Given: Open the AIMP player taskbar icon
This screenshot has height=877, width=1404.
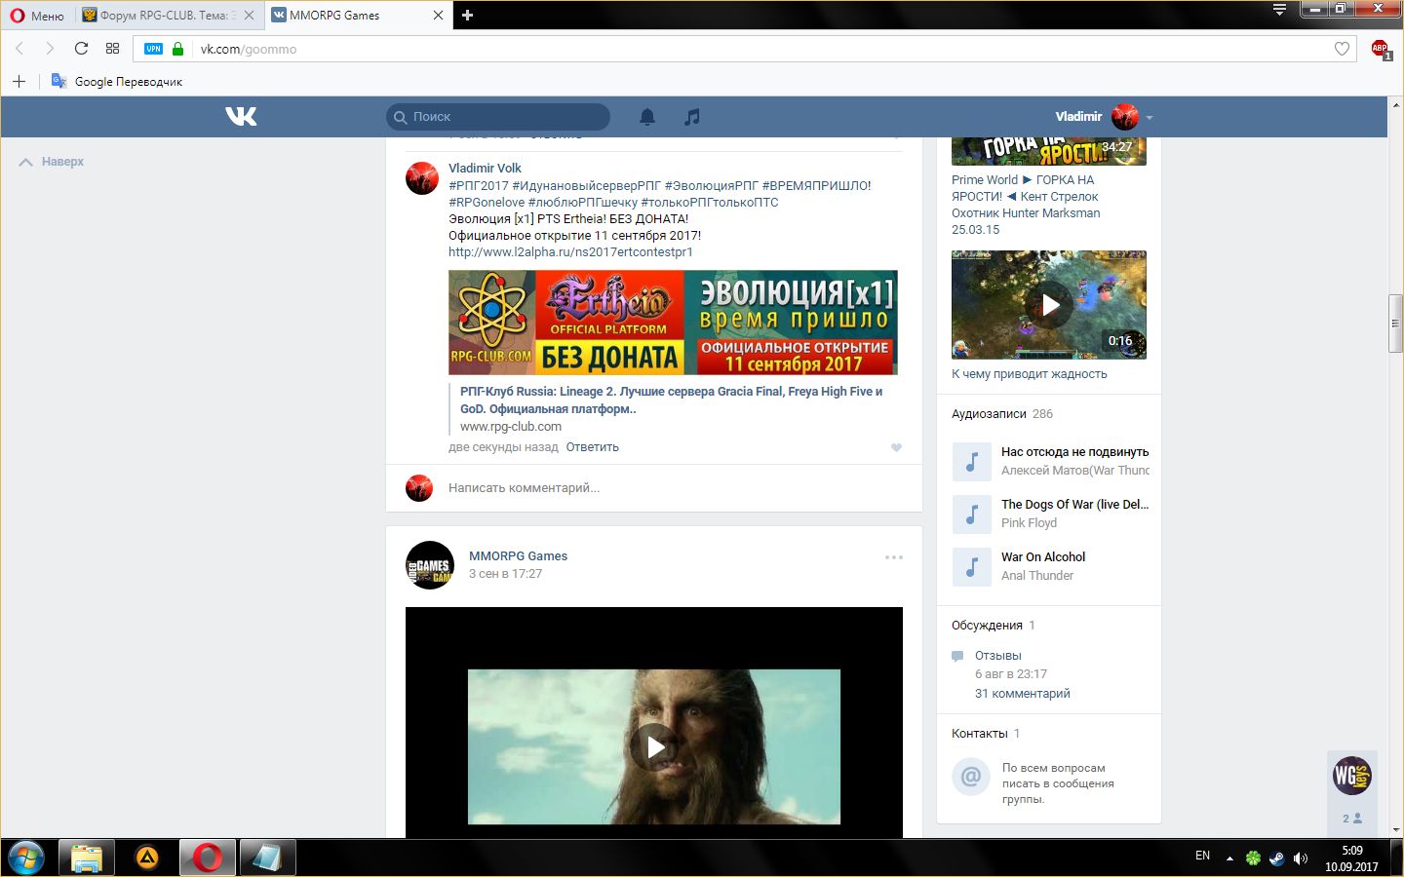Looking at the screenshot, I should [x=147, y=858].
